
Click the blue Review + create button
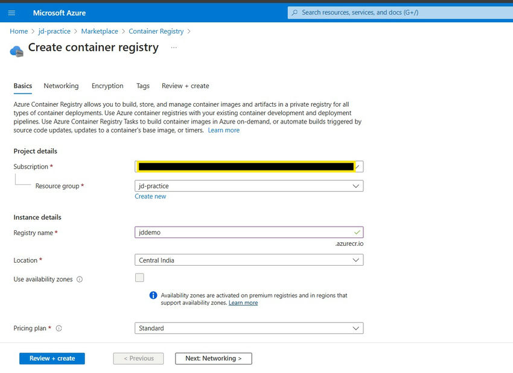pos(52,359)
